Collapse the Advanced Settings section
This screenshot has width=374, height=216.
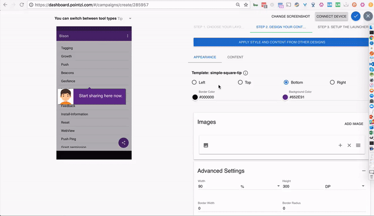pos(364,171)
